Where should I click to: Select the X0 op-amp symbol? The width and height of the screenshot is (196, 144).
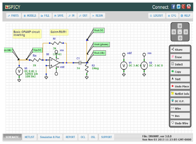(x=54, y=63)
